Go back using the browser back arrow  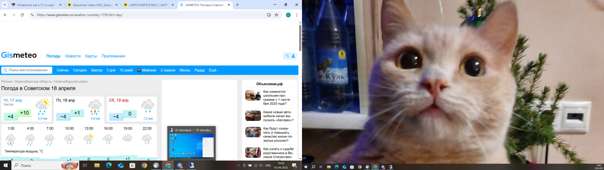pos(5,15)
